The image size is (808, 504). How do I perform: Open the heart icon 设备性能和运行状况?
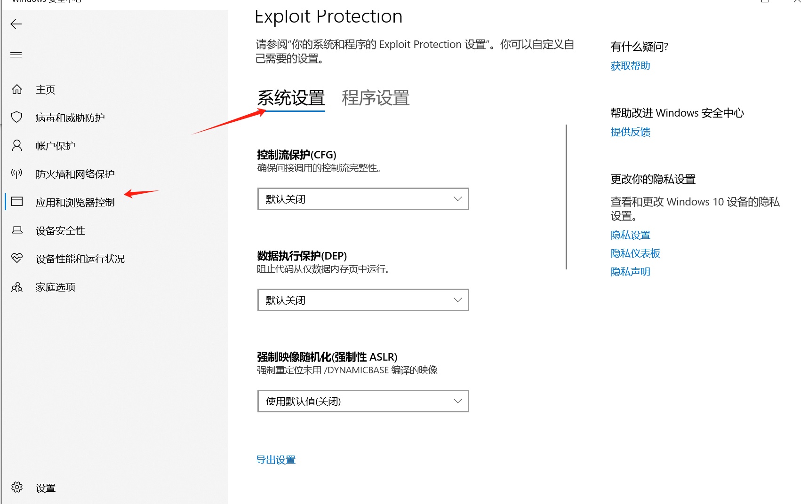point(17,258)
